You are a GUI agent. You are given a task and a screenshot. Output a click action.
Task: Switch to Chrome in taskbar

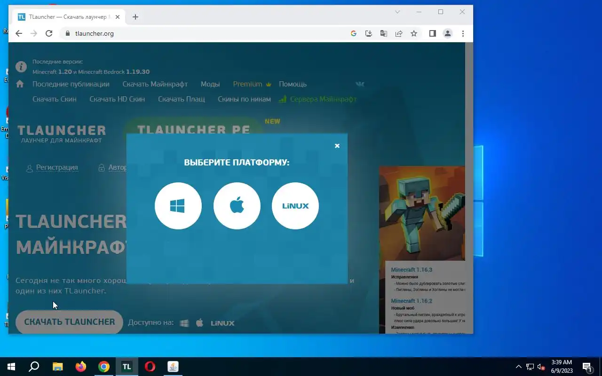click(104, 367)
